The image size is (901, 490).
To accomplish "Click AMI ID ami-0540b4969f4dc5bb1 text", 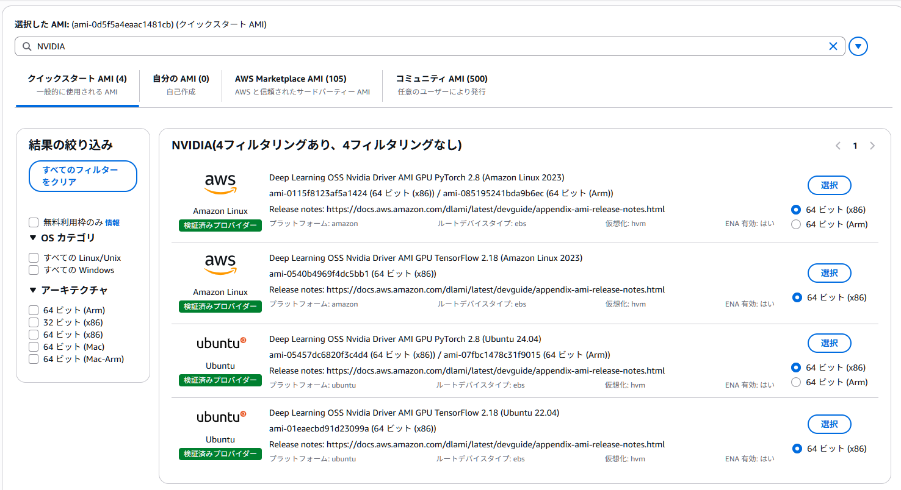I will tap(319, 274).
